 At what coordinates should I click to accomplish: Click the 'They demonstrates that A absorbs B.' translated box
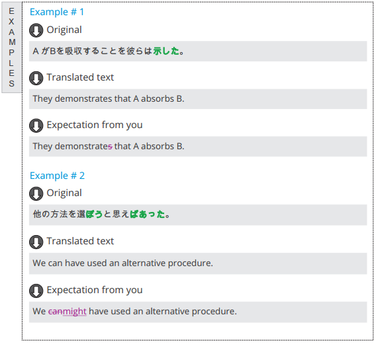pyautogui.click(x=198, y=99)
